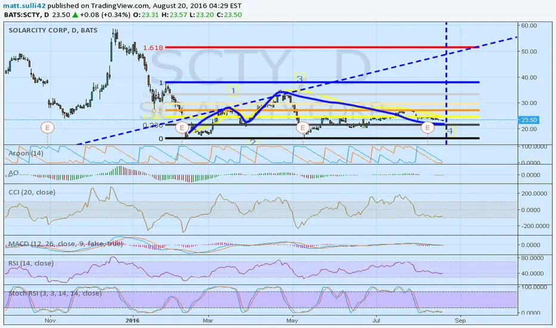The width and height of the screenshot is (556, 328).
Task: Click the red 1.618 Fibonacci label
Action: (x=153, y=48)
